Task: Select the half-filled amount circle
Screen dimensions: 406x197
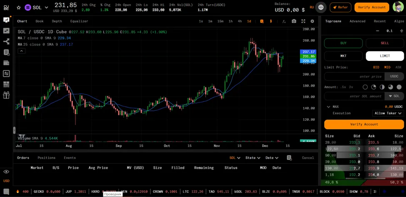Action: coord(382,87)
